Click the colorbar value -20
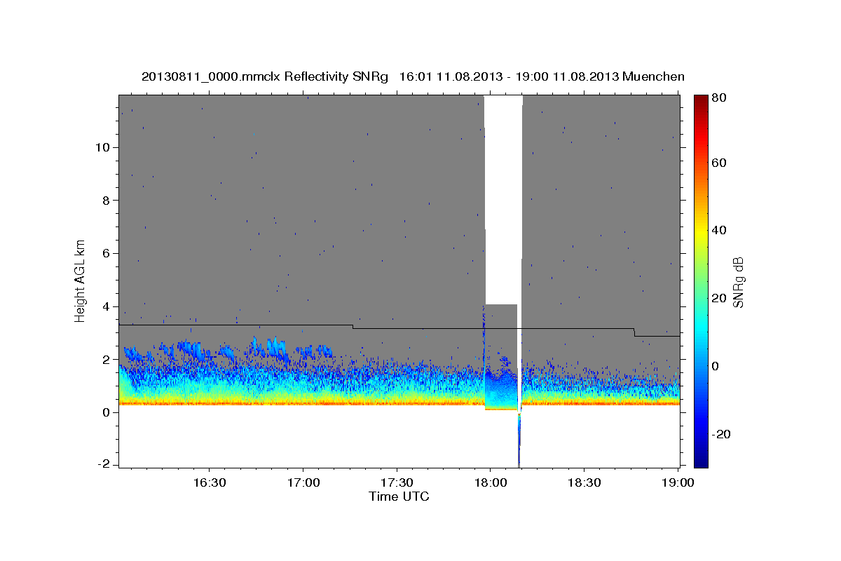Image resolution: width=841 pixels, height=561 pixels. (722, 434)
